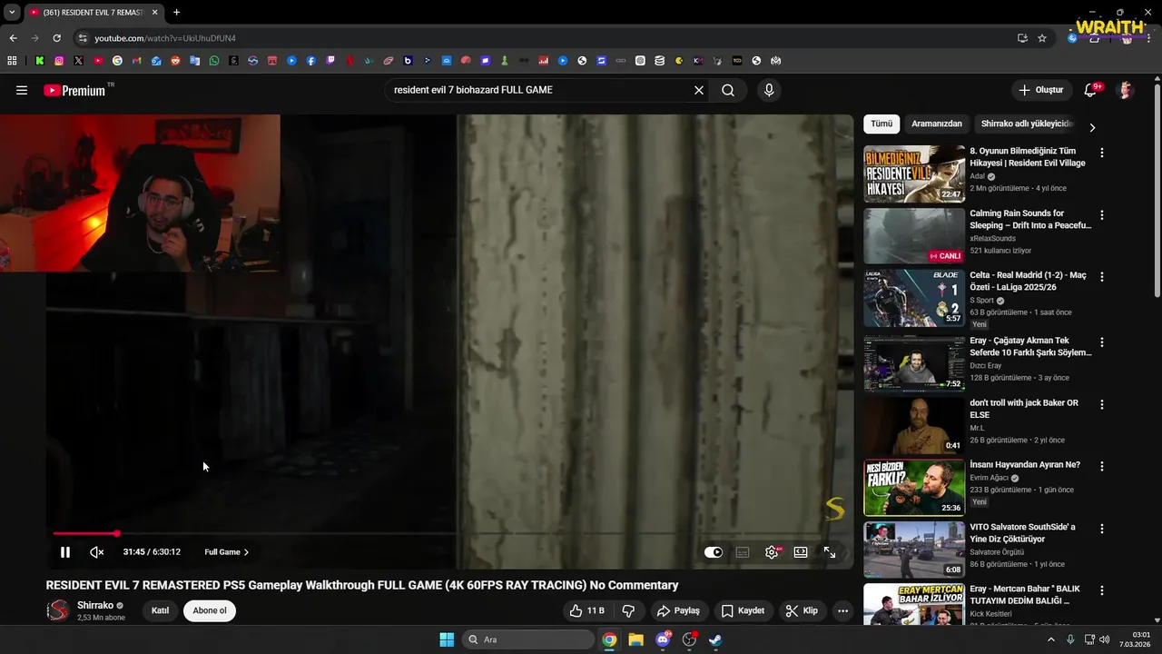1162x654 pixels.
Task: Open more actions below video
Action: click(x=842, y=610)
